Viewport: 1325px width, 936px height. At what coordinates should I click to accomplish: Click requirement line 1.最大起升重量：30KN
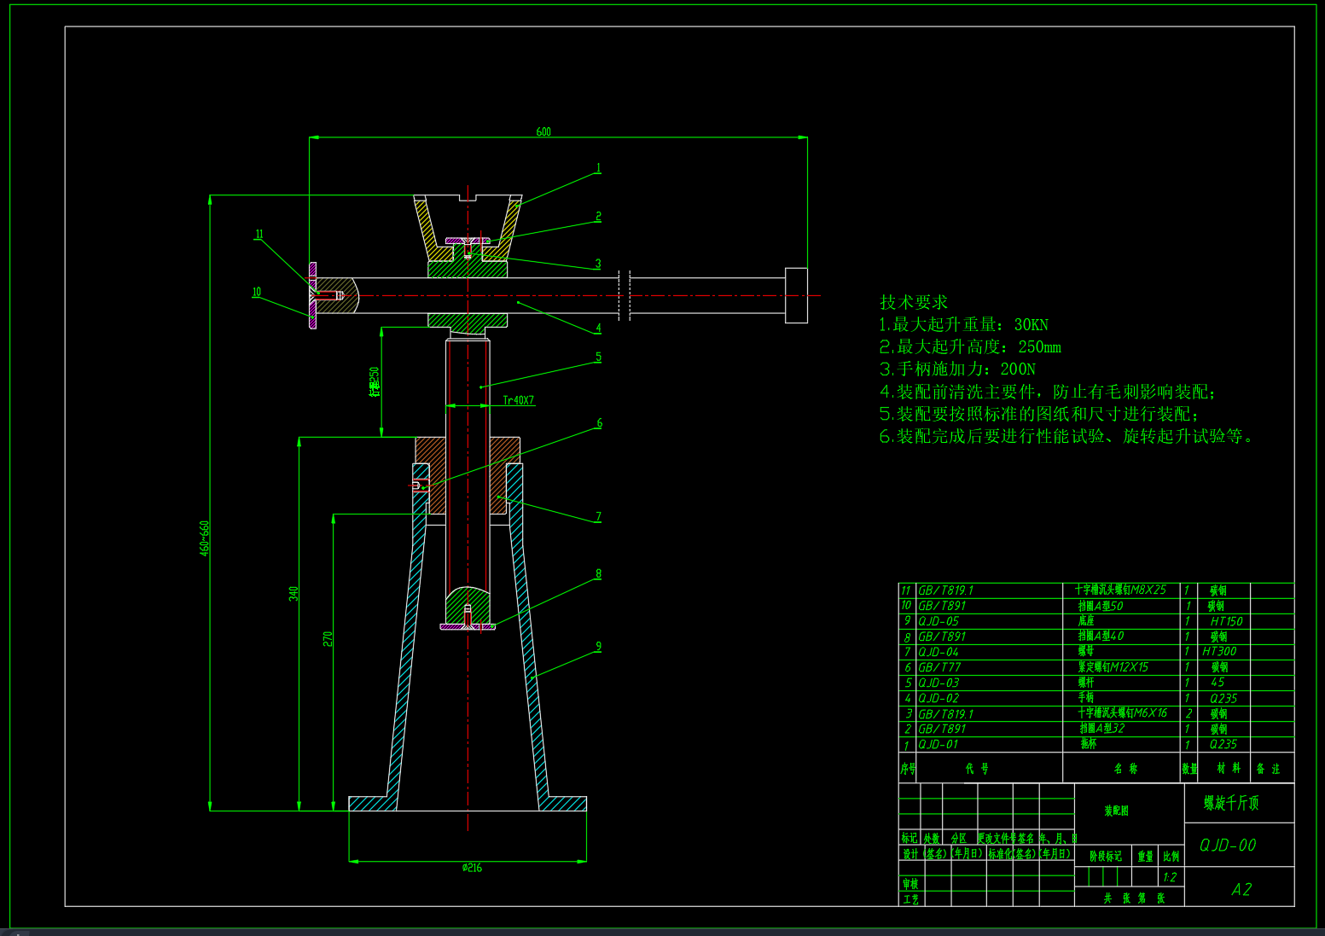coord(964,324)
